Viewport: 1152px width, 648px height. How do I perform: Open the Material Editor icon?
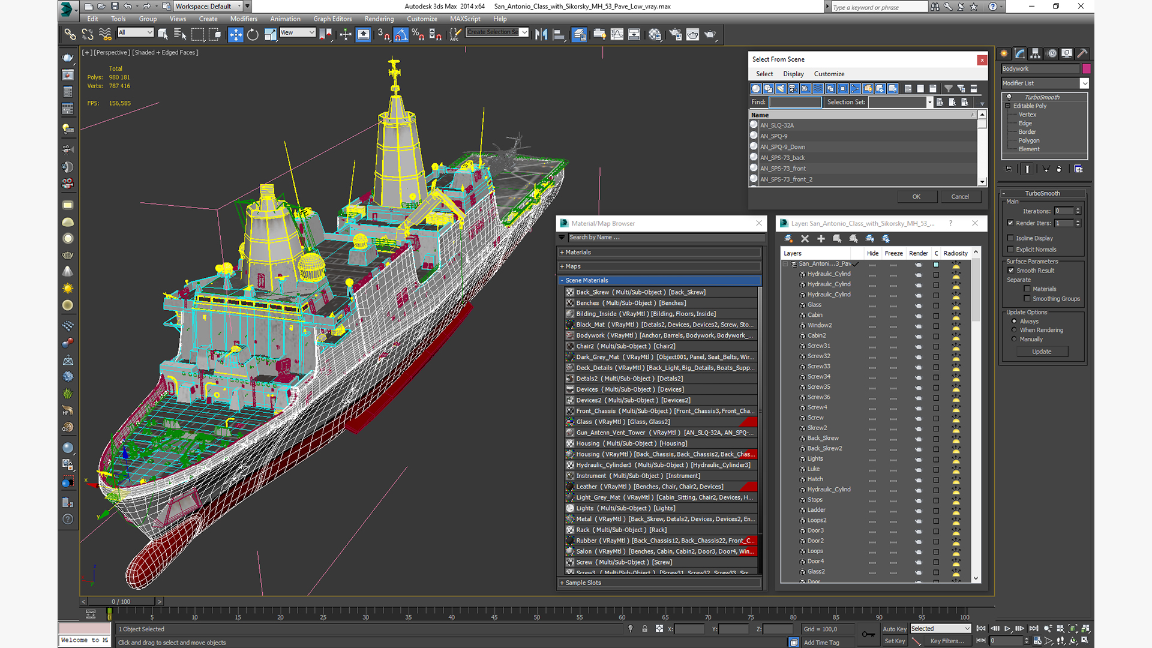coord(655,35)
